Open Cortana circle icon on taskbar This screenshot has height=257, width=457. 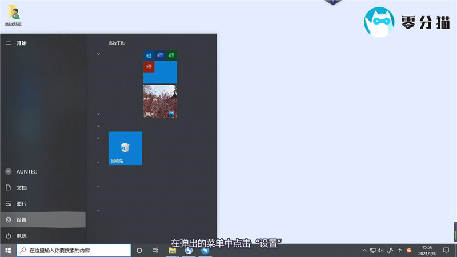[139, 250]
